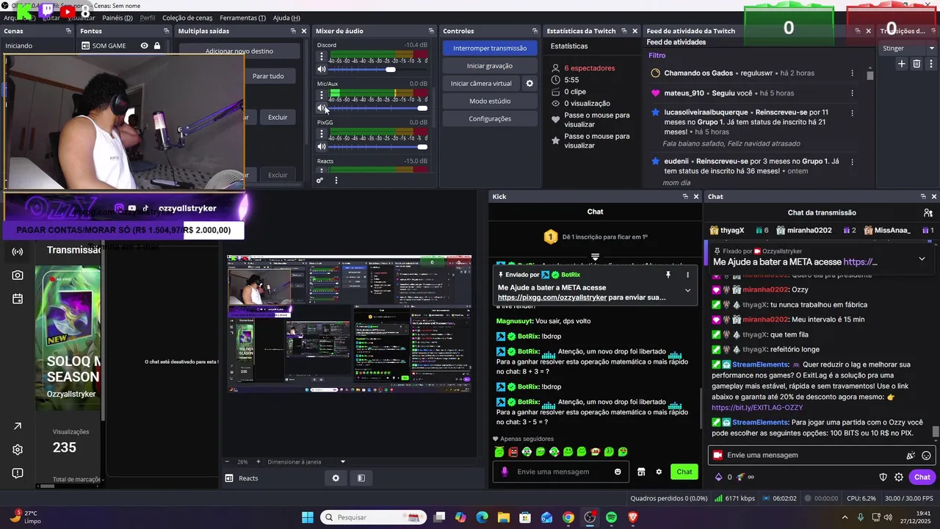Send message with green Kick Chat button
Screen dimensions: 940x529
click(684, 472)
